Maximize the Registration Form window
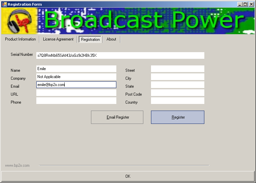Image resolution: width=256 pixels, height=183 pixels. [x=245, y=4]
